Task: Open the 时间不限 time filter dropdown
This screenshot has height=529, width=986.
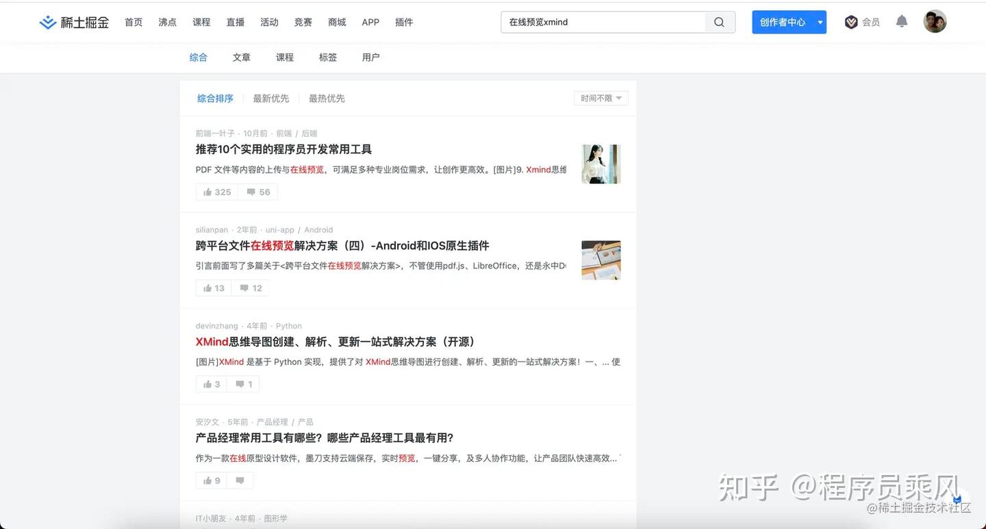Action: click(x=600, y=98)
